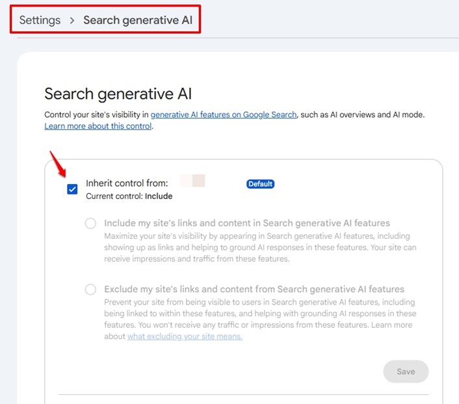
Task: Select the Include my site's links radio option
Action: 90,223
